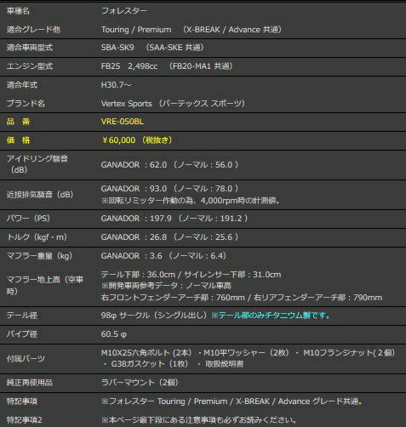Select the マフラー重量 (kg) label
This screenshot has width=406, height=427.
click(x=39, y=256)
